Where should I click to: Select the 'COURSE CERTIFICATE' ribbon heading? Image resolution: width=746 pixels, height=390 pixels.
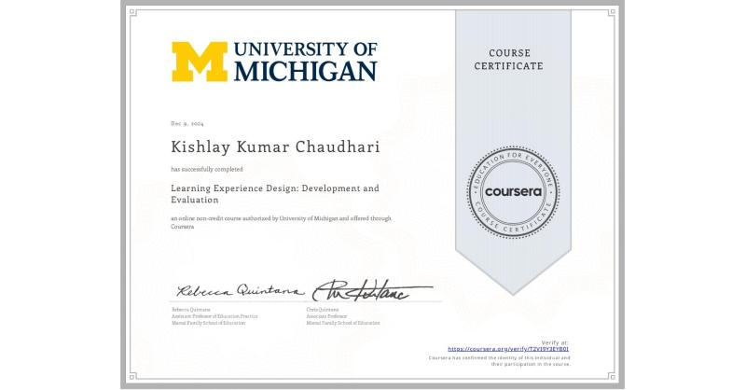click(508, 60)
